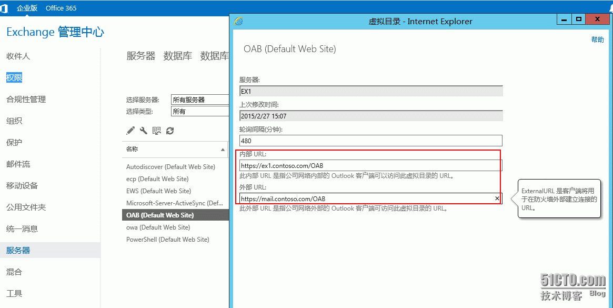Sort by name using the column arrow
Screen dimensions: 613x308
[x=223, y=150]
